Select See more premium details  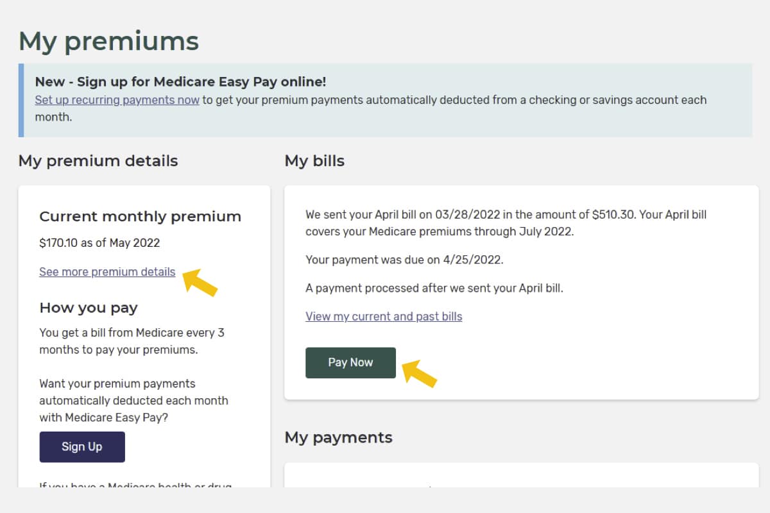pyautogui.click(x=107, y=271)
